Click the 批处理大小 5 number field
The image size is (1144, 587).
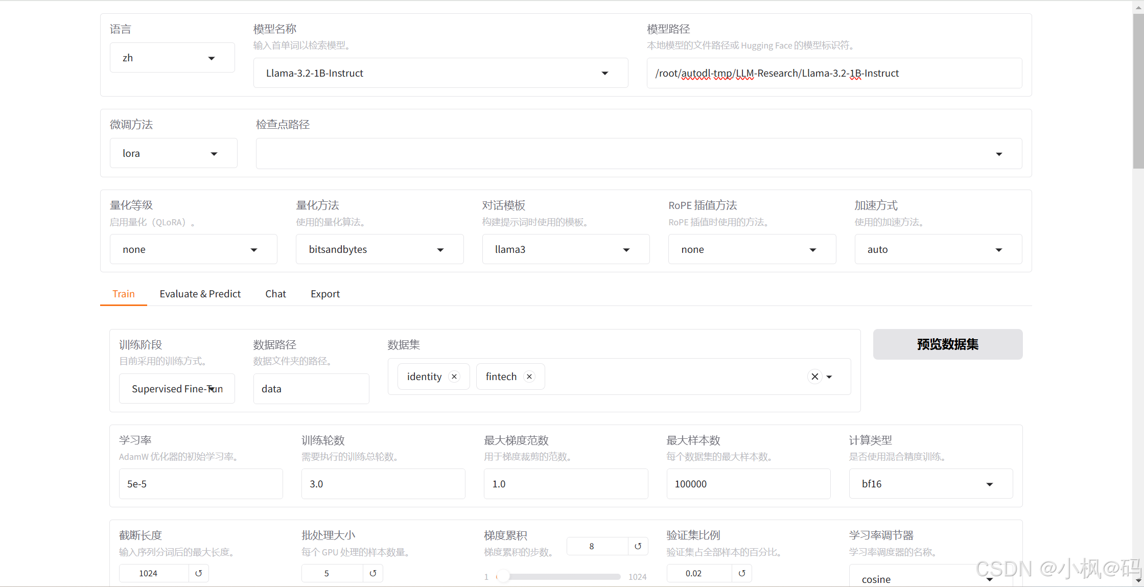[333, 573]
